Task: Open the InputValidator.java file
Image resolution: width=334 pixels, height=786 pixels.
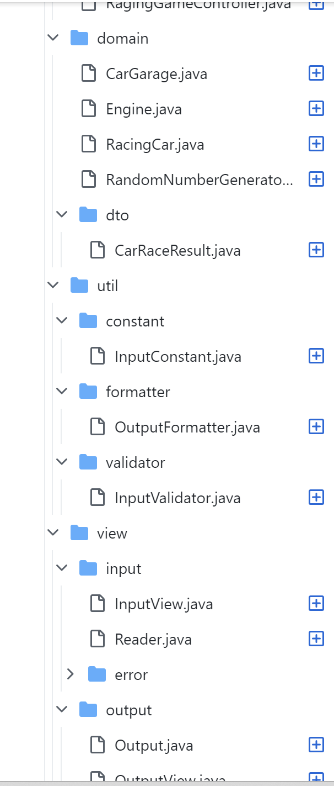Action: [x=177, y=498]
